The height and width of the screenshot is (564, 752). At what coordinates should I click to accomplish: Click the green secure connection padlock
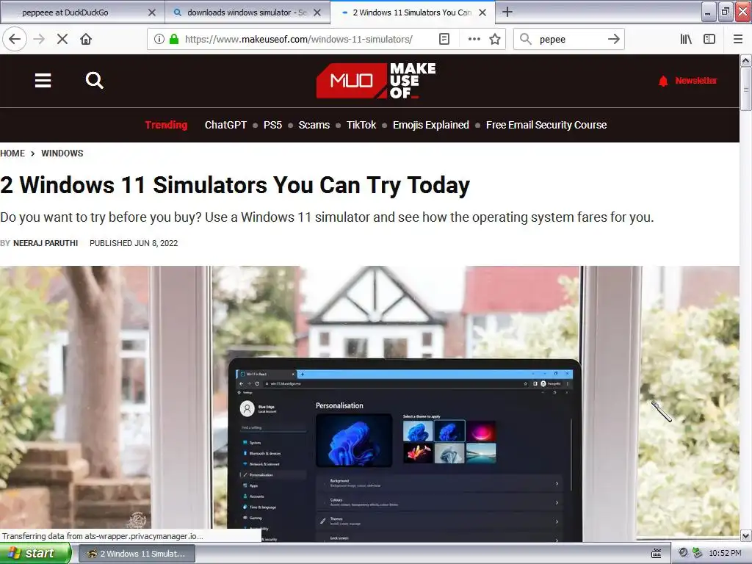tap(174, 39)
